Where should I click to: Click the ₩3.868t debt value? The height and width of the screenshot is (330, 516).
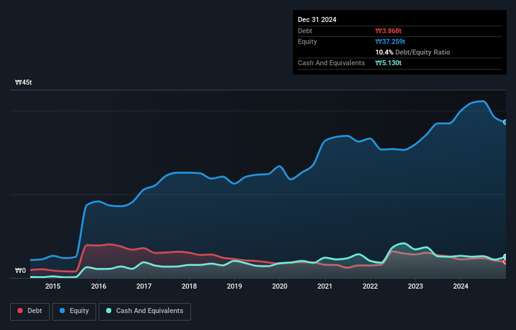coord(388,31)
